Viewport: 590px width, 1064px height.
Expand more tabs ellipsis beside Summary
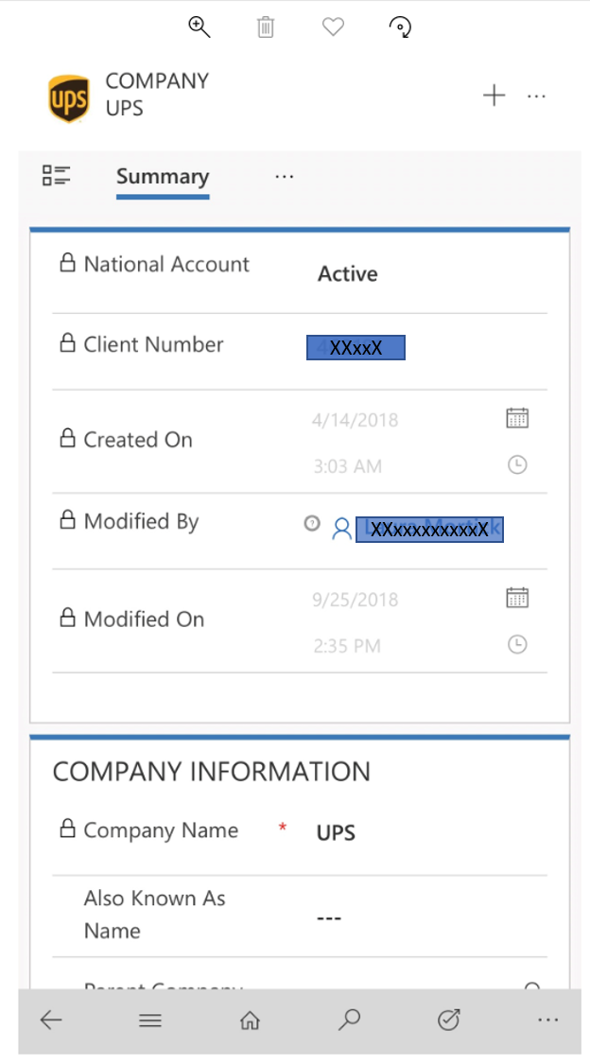285,177
